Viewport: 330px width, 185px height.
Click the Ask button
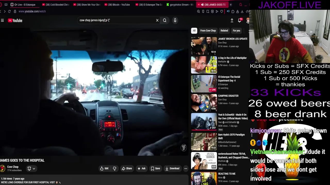(142, 169)
